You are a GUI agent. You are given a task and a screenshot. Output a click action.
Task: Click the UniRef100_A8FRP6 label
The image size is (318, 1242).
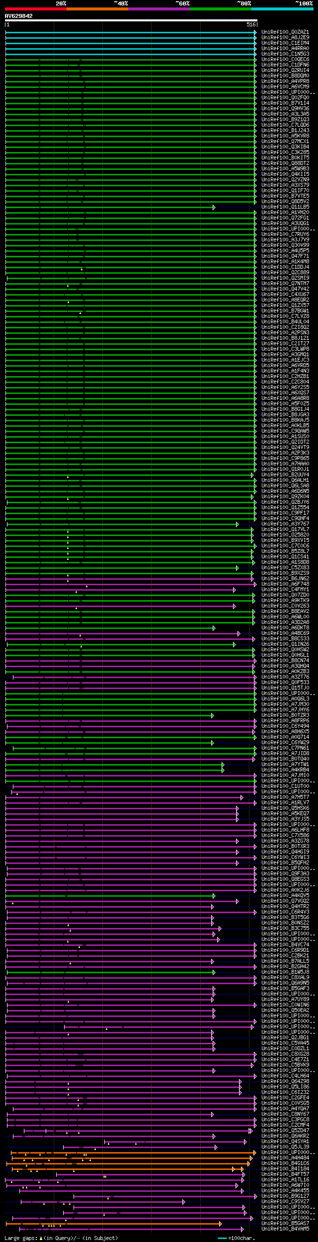pos(285,721)
